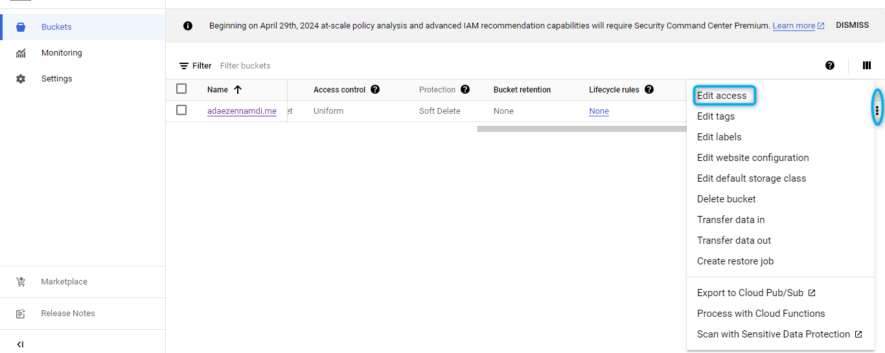The height and width of the screenshot is (353, 885).
Task: Open the adaezennamdi.me bucket link
Action: point(242,111)
